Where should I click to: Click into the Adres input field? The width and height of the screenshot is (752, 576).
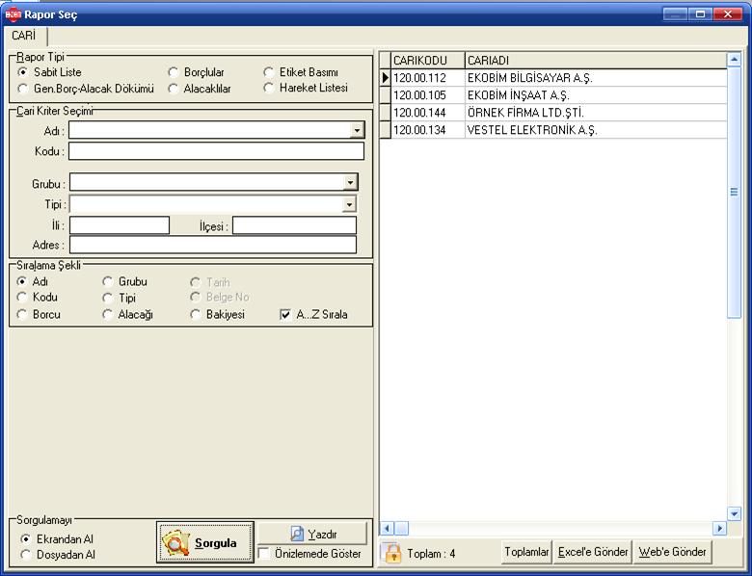click(x=213, y=245)
